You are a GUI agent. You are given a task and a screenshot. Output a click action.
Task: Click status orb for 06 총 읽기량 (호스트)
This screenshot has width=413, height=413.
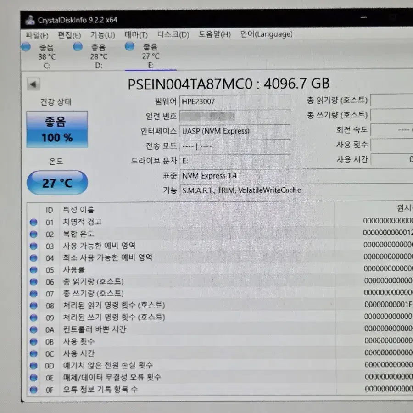point(33,282)
